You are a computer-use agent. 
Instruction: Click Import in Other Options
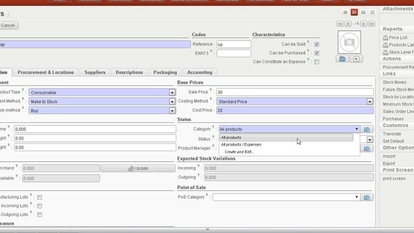(x=389, y=156)
